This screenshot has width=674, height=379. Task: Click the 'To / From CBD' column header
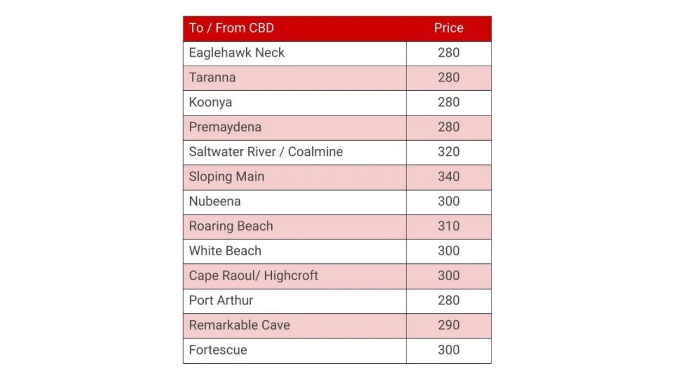pyautogui.click(x=232, y=28)
